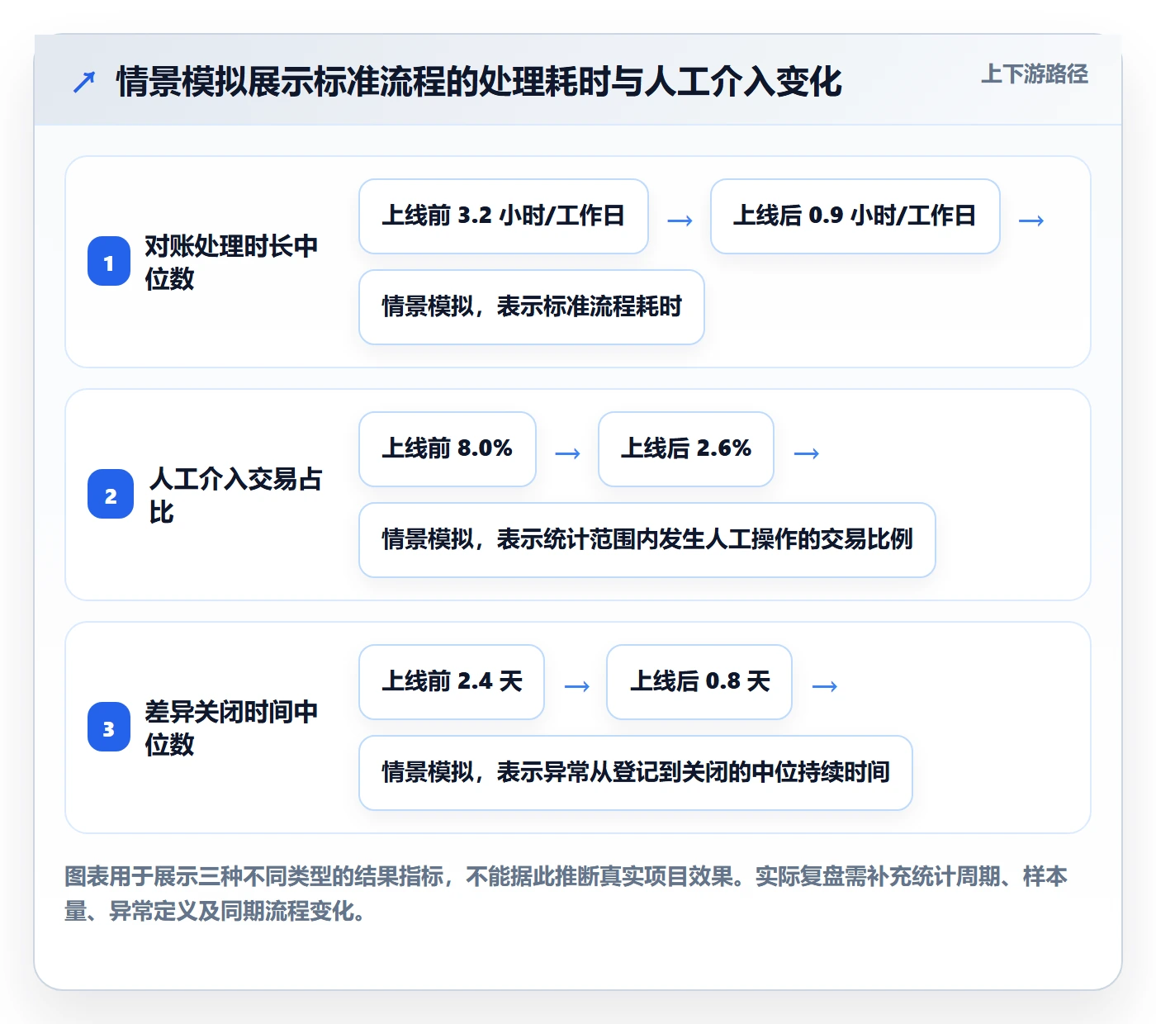Screen dimensions: 1156x1024
Task: Select the number 1 step badge
Action: coord(109,262)
